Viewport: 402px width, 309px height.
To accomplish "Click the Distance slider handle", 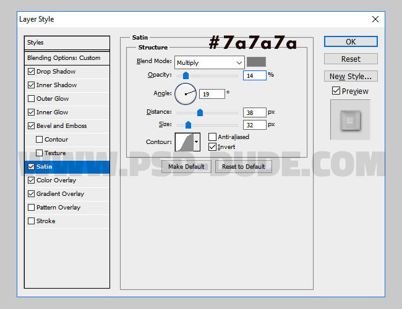I will [200, 112].
